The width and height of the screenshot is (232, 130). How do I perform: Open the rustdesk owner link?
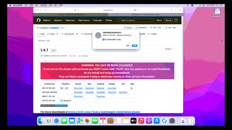(44, 28)
